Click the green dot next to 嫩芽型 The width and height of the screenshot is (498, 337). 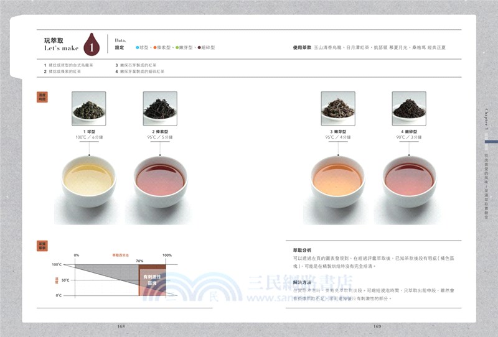point(177,48)
